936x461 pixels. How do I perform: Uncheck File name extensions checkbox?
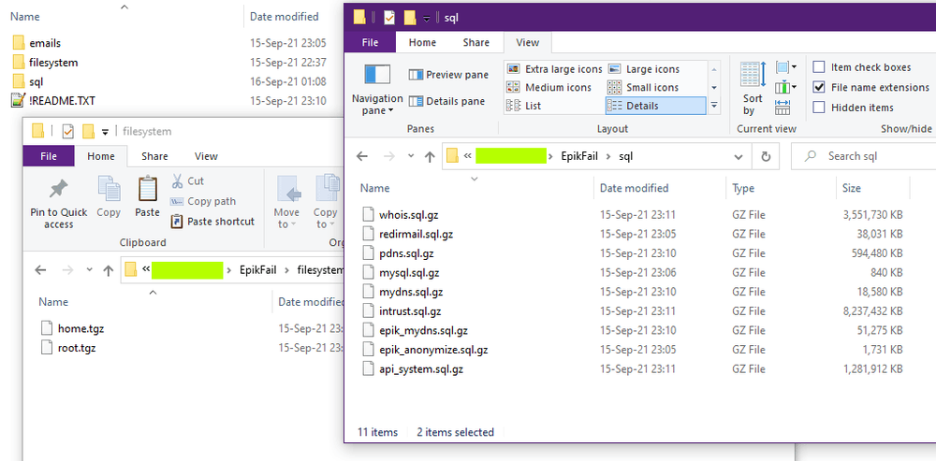pyautogui.click(x=819, y=87)
